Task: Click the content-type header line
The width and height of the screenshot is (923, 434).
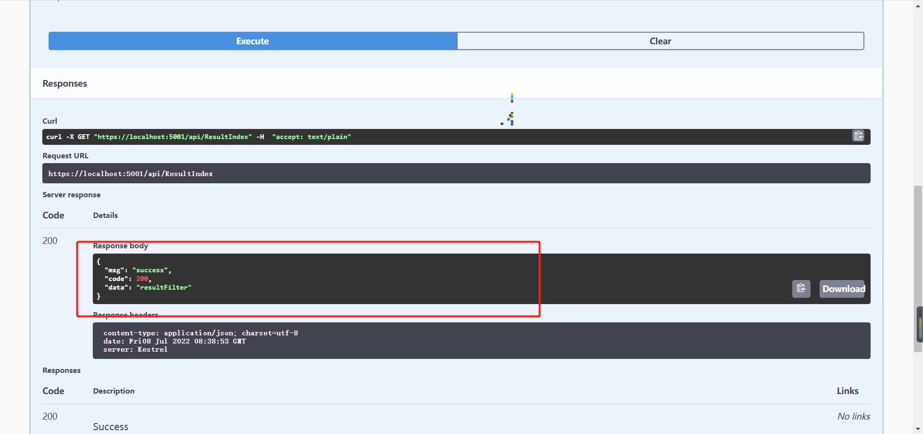Action: pyautogui.click(x=200, y=333)
